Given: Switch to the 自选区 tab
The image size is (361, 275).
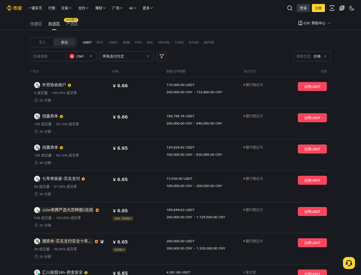Looking at the screenshot, I should [x=54, y=24].
